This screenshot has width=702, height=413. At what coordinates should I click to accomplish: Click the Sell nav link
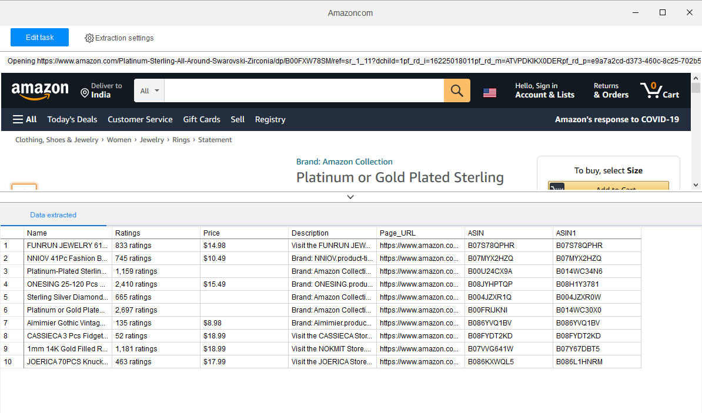tap(238, 119)
